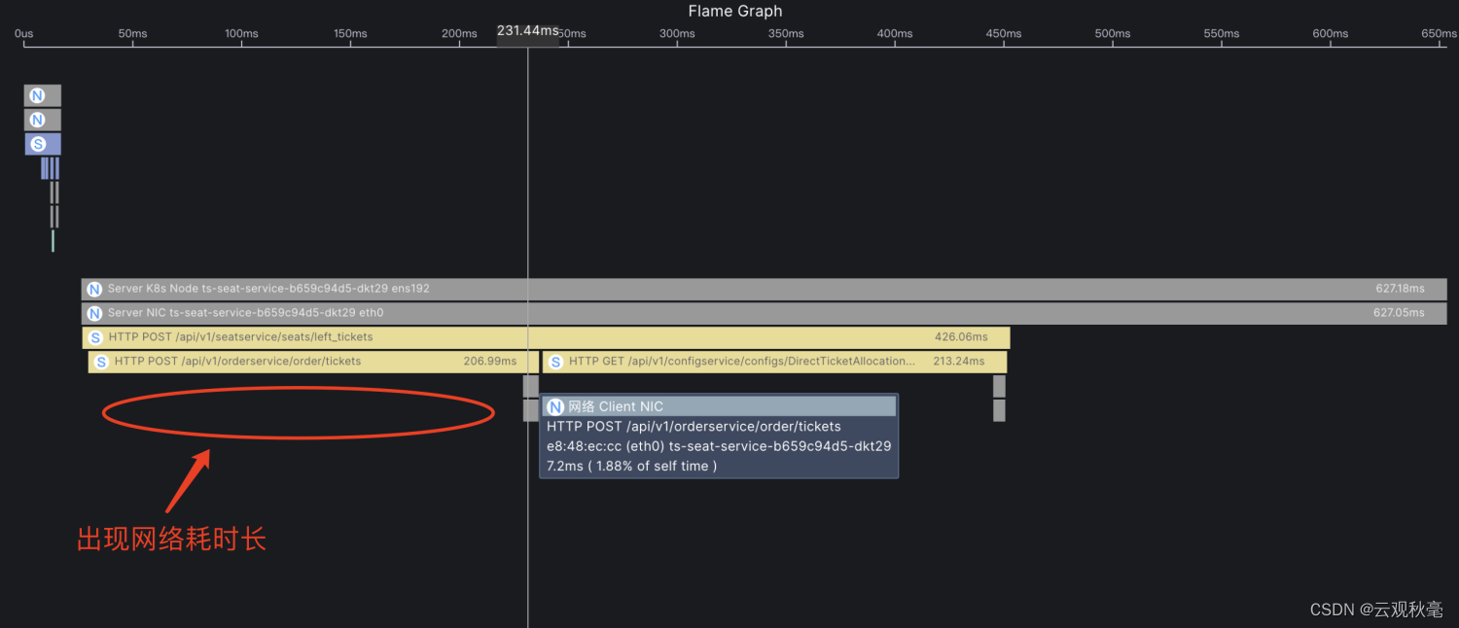Click the 231.44ms cursor time marker

(528, 30)
